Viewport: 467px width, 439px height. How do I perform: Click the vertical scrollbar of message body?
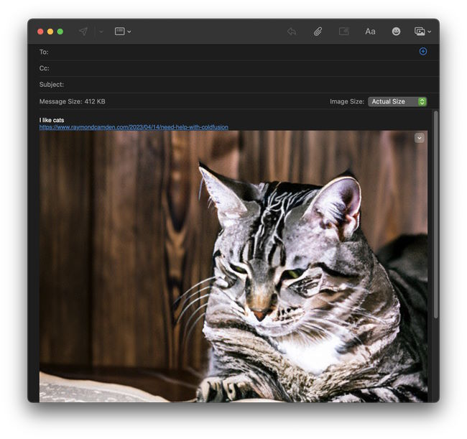pyautogui.click(x=435, y=216)
